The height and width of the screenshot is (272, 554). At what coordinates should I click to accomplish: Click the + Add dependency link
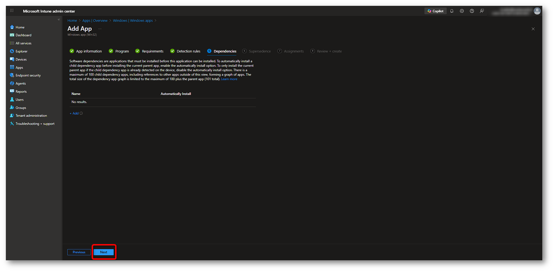74,113
